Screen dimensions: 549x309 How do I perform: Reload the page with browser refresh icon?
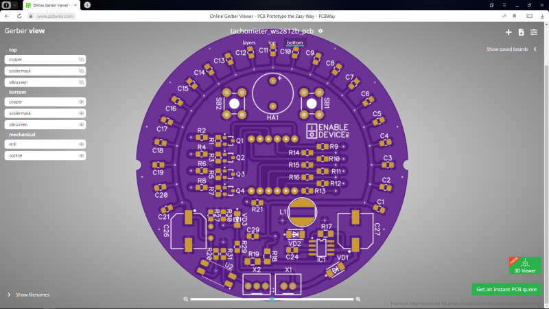pyautogui.click(x=19, y=15)
